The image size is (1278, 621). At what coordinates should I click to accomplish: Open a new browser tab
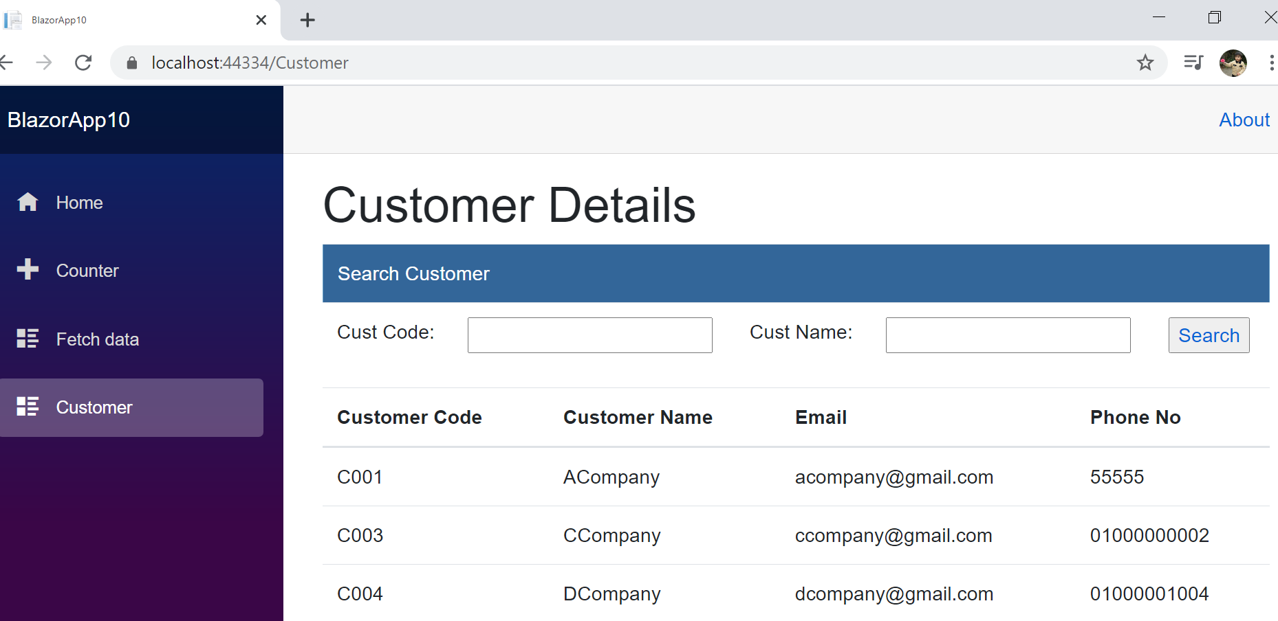[x=307, y=20]
